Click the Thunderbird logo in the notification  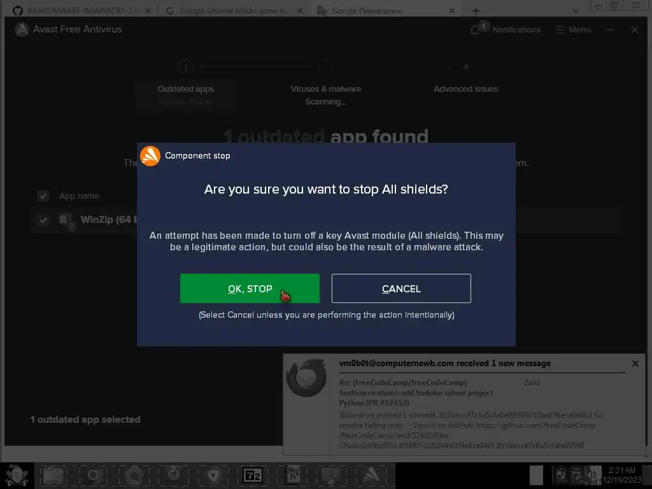coord(306,378)
